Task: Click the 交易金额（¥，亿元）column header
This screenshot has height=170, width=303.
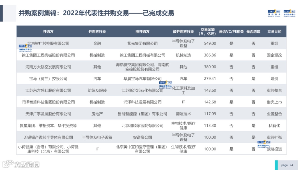Action: (207, 32)
